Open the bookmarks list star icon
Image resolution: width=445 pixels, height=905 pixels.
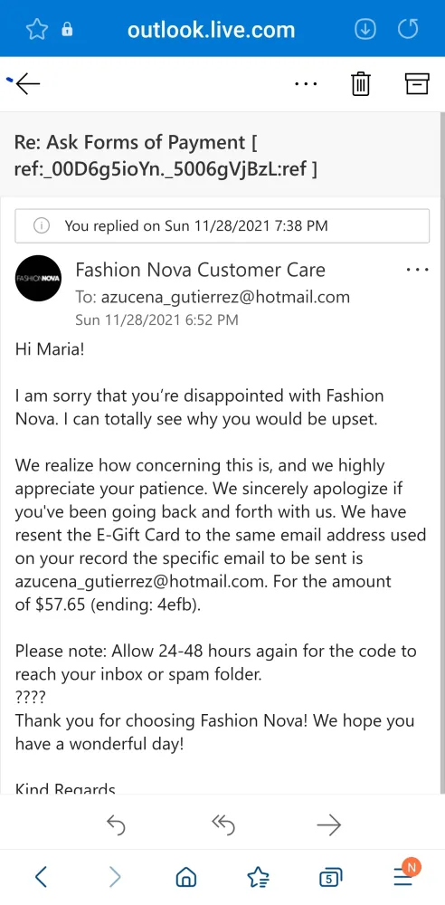pyautogui.click(x=258, y=878)
